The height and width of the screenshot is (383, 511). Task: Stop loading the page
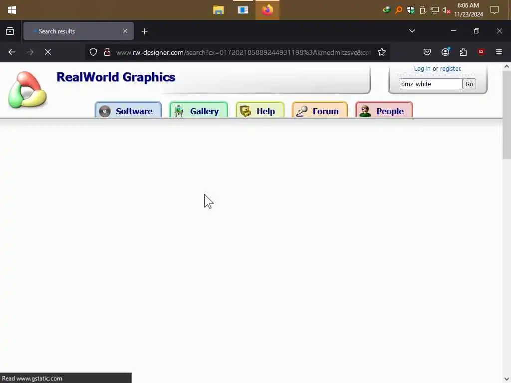[48, 52]
